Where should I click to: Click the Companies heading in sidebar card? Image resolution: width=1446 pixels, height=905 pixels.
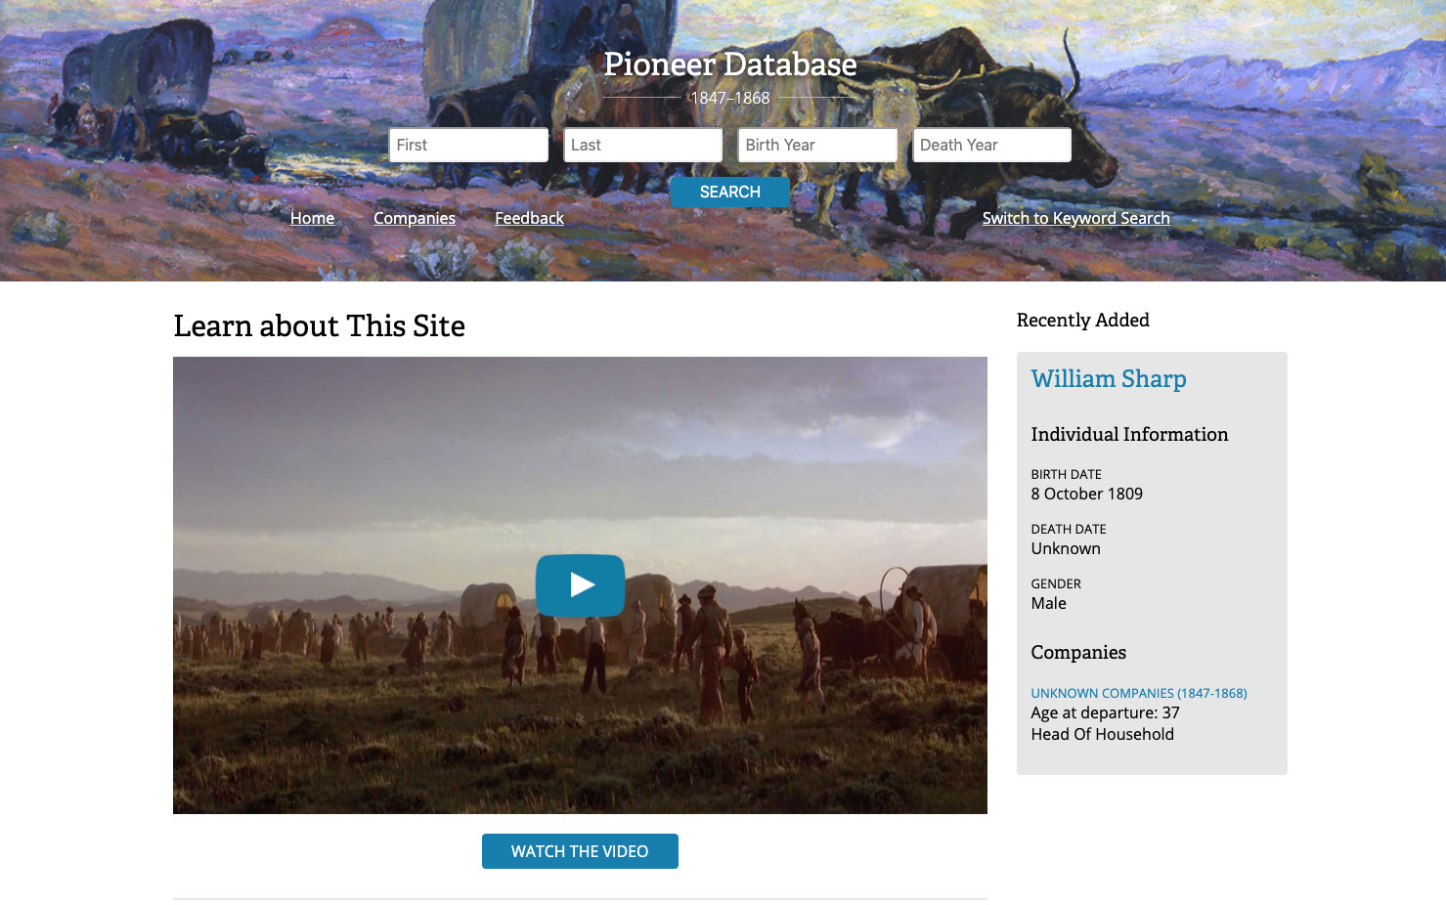pos(1078,652)
